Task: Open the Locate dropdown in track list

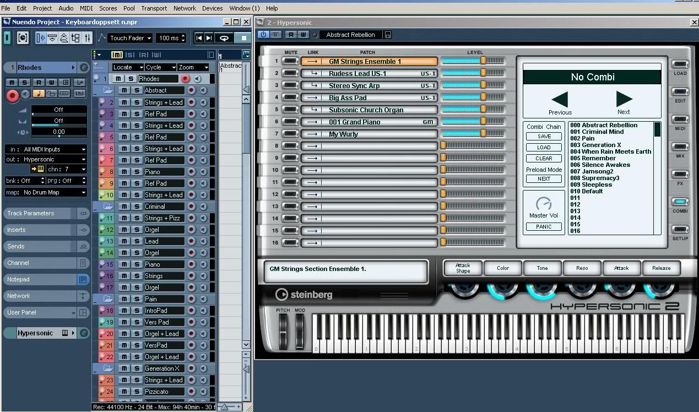Action: (127, 67)
